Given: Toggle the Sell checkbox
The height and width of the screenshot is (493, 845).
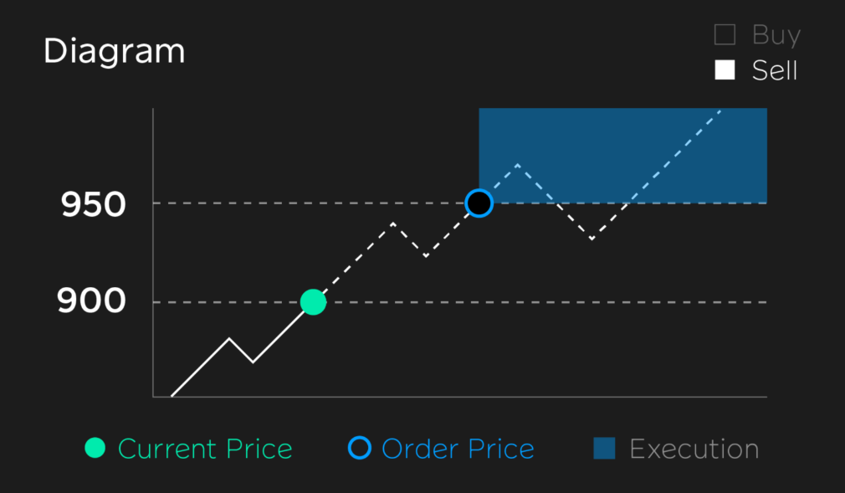Looking at the screenshot, I should pyautogui.click(x=725, y=70).
